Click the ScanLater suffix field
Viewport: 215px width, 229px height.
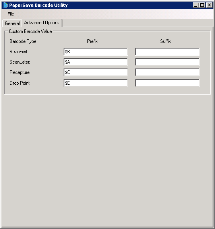(x=167, y=62)
